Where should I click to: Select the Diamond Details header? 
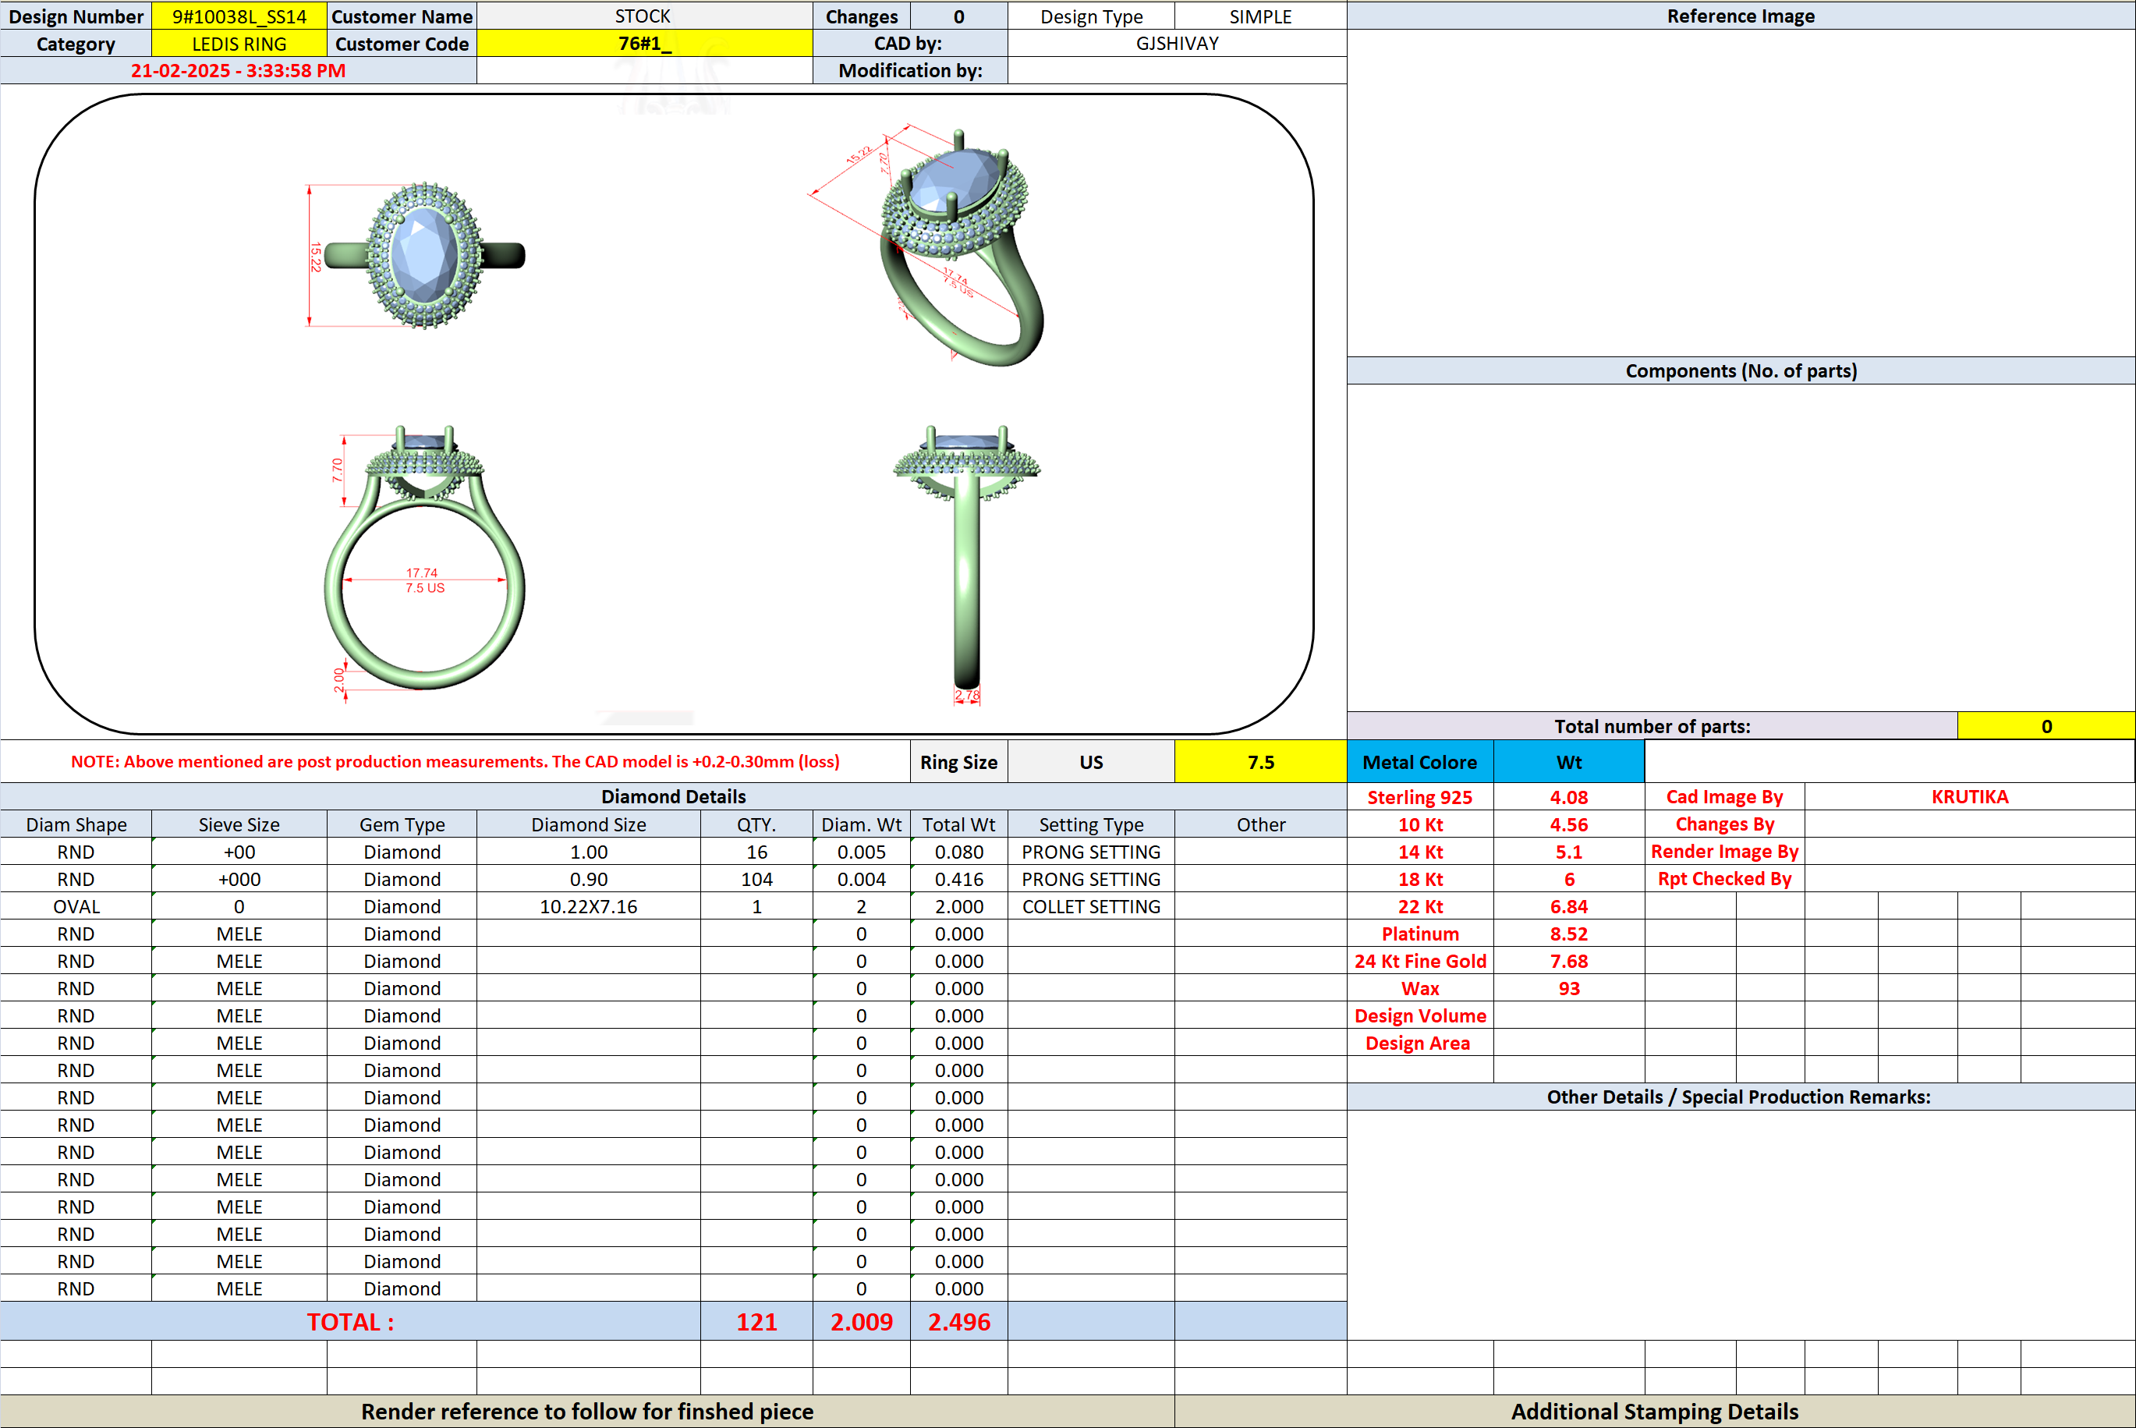pyautogui.click(x=673, y=797)
